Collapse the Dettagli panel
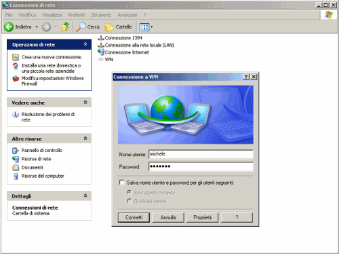This screenshot has width=339, height=254. [x=85, y=196]
